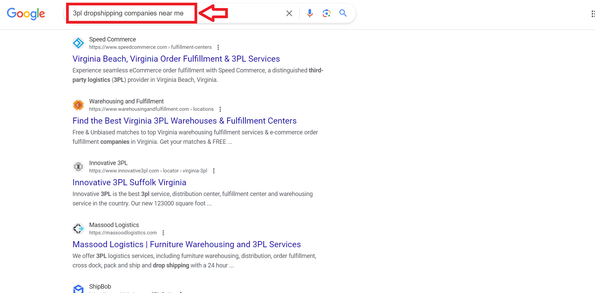
Task: Click the massoodlogistics.com URL
Action: pyautogui.click(x=123, y=233)
